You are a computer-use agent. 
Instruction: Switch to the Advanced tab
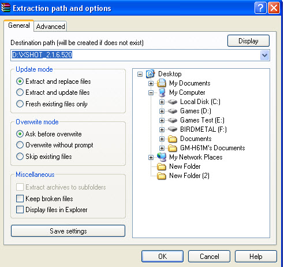[50, 27]
